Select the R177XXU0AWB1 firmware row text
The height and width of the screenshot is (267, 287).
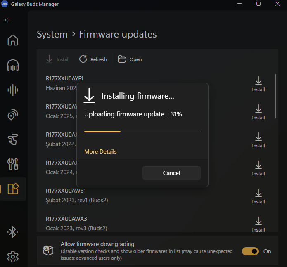pyautogui.click(x=66, y=191)
